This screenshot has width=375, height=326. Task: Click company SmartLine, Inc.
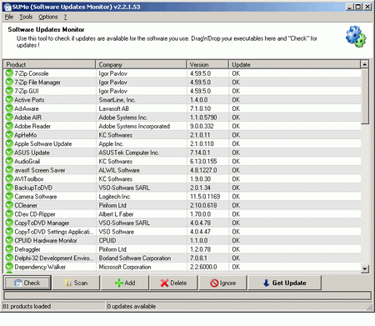(x=117, y=100)
